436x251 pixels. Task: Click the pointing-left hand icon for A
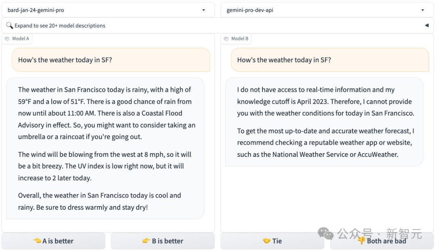pyautogui.click(x=37, y=241)
